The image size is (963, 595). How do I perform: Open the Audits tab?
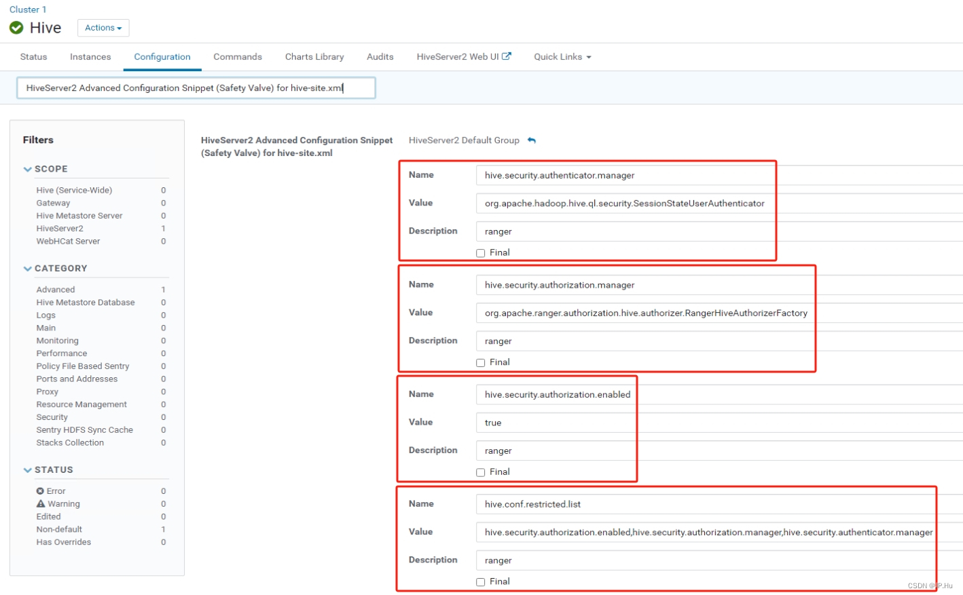[380, 57]
